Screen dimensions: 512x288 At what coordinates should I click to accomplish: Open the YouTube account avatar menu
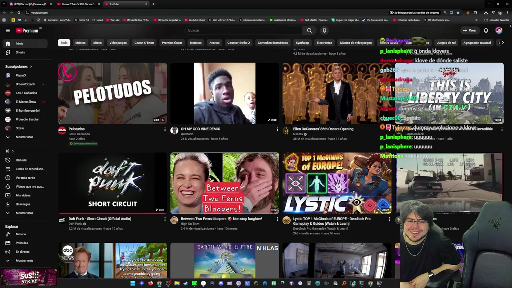click(x=499, y=30)
